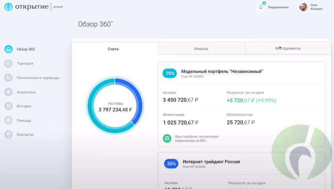Click the Обзор 360° page heading
The image size is (334, 189).
click(x=95, y=24)
